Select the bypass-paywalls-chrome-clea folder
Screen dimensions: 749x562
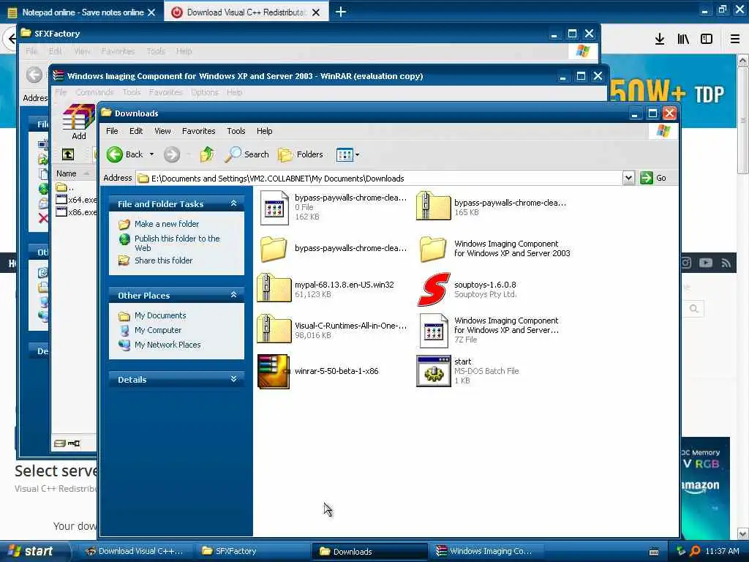[x=274, y=249]
